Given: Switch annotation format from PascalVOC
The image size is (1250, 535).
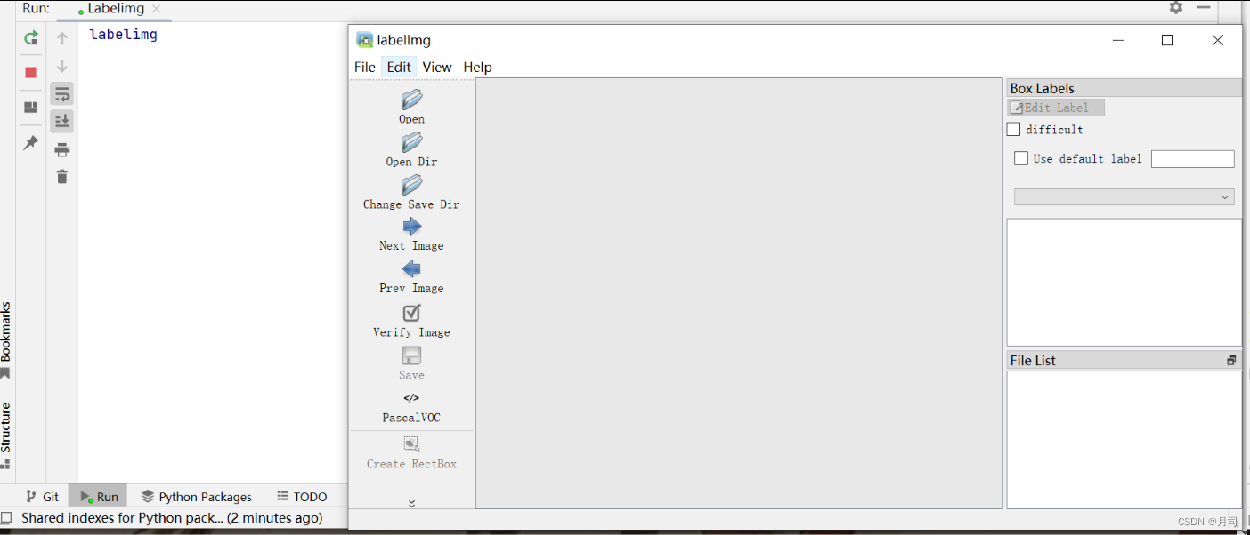Looking at the screenshot, I should (x=411, y=408).
